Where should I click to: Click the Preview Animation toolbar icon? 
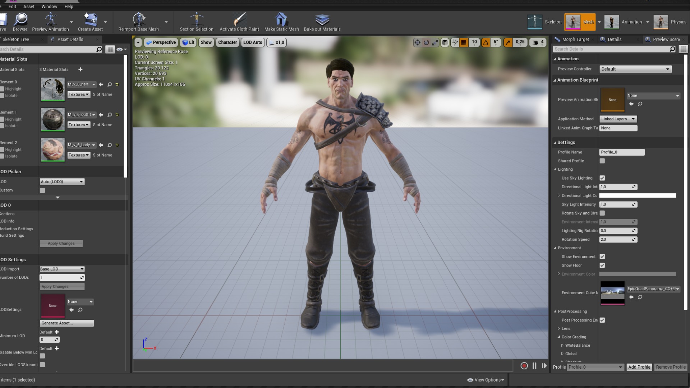[50, 20]
